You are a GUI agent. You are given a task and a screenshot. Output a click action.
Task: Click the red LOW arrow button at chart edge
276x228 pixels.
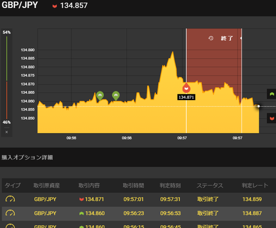pyautogui.click(x=271, y=118)
